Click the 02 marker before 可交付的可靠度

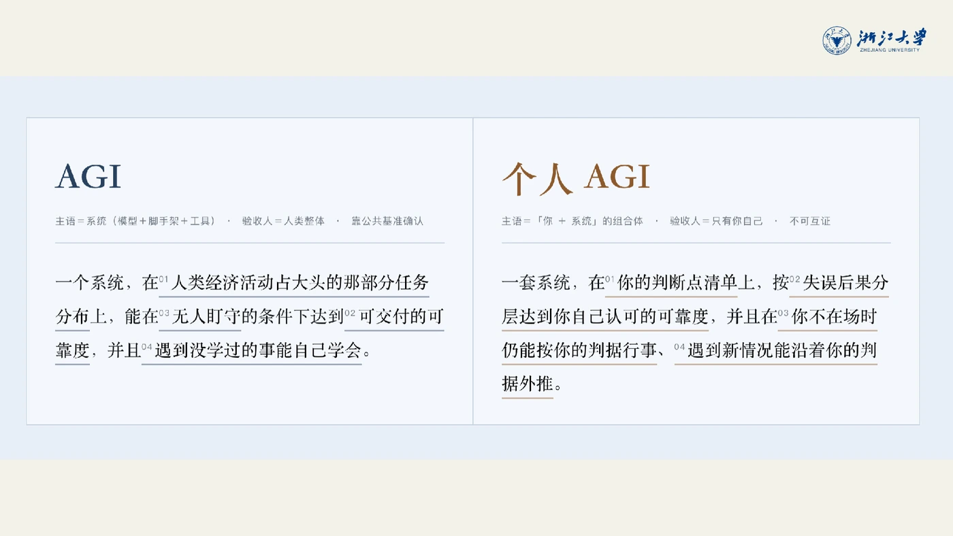coord(350,313)
